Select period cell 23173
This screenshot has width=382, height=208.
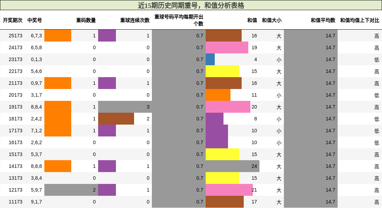(x=15, y=59)
